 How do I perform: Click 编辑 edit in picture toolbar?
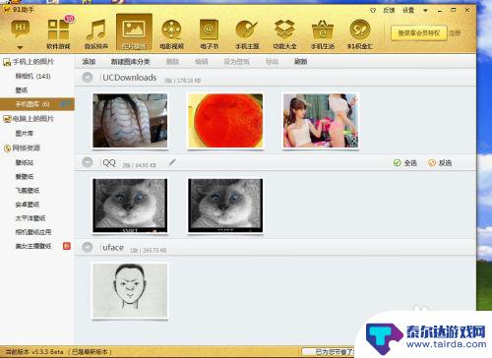(x=202, y=62)
